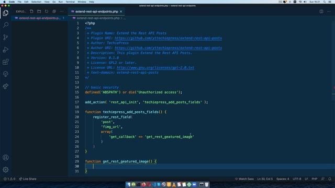
Task: Open the Window menu
Action: click(x=82, y=2)
